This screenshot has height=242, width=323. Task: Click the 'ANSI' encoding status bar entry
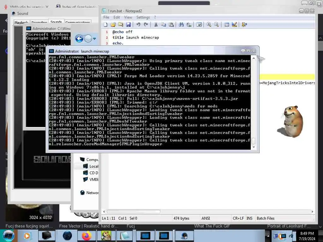point(206,218)
